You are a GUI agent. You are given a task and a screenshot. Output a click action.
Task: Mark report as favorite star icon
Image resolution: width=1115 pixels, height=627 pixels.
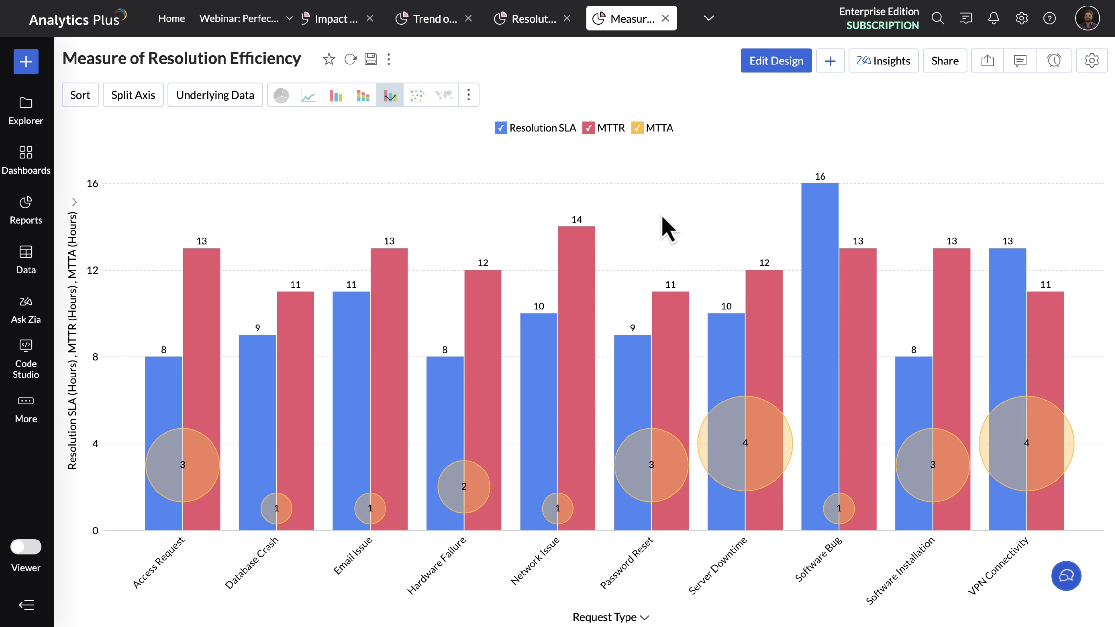[329, 59]
